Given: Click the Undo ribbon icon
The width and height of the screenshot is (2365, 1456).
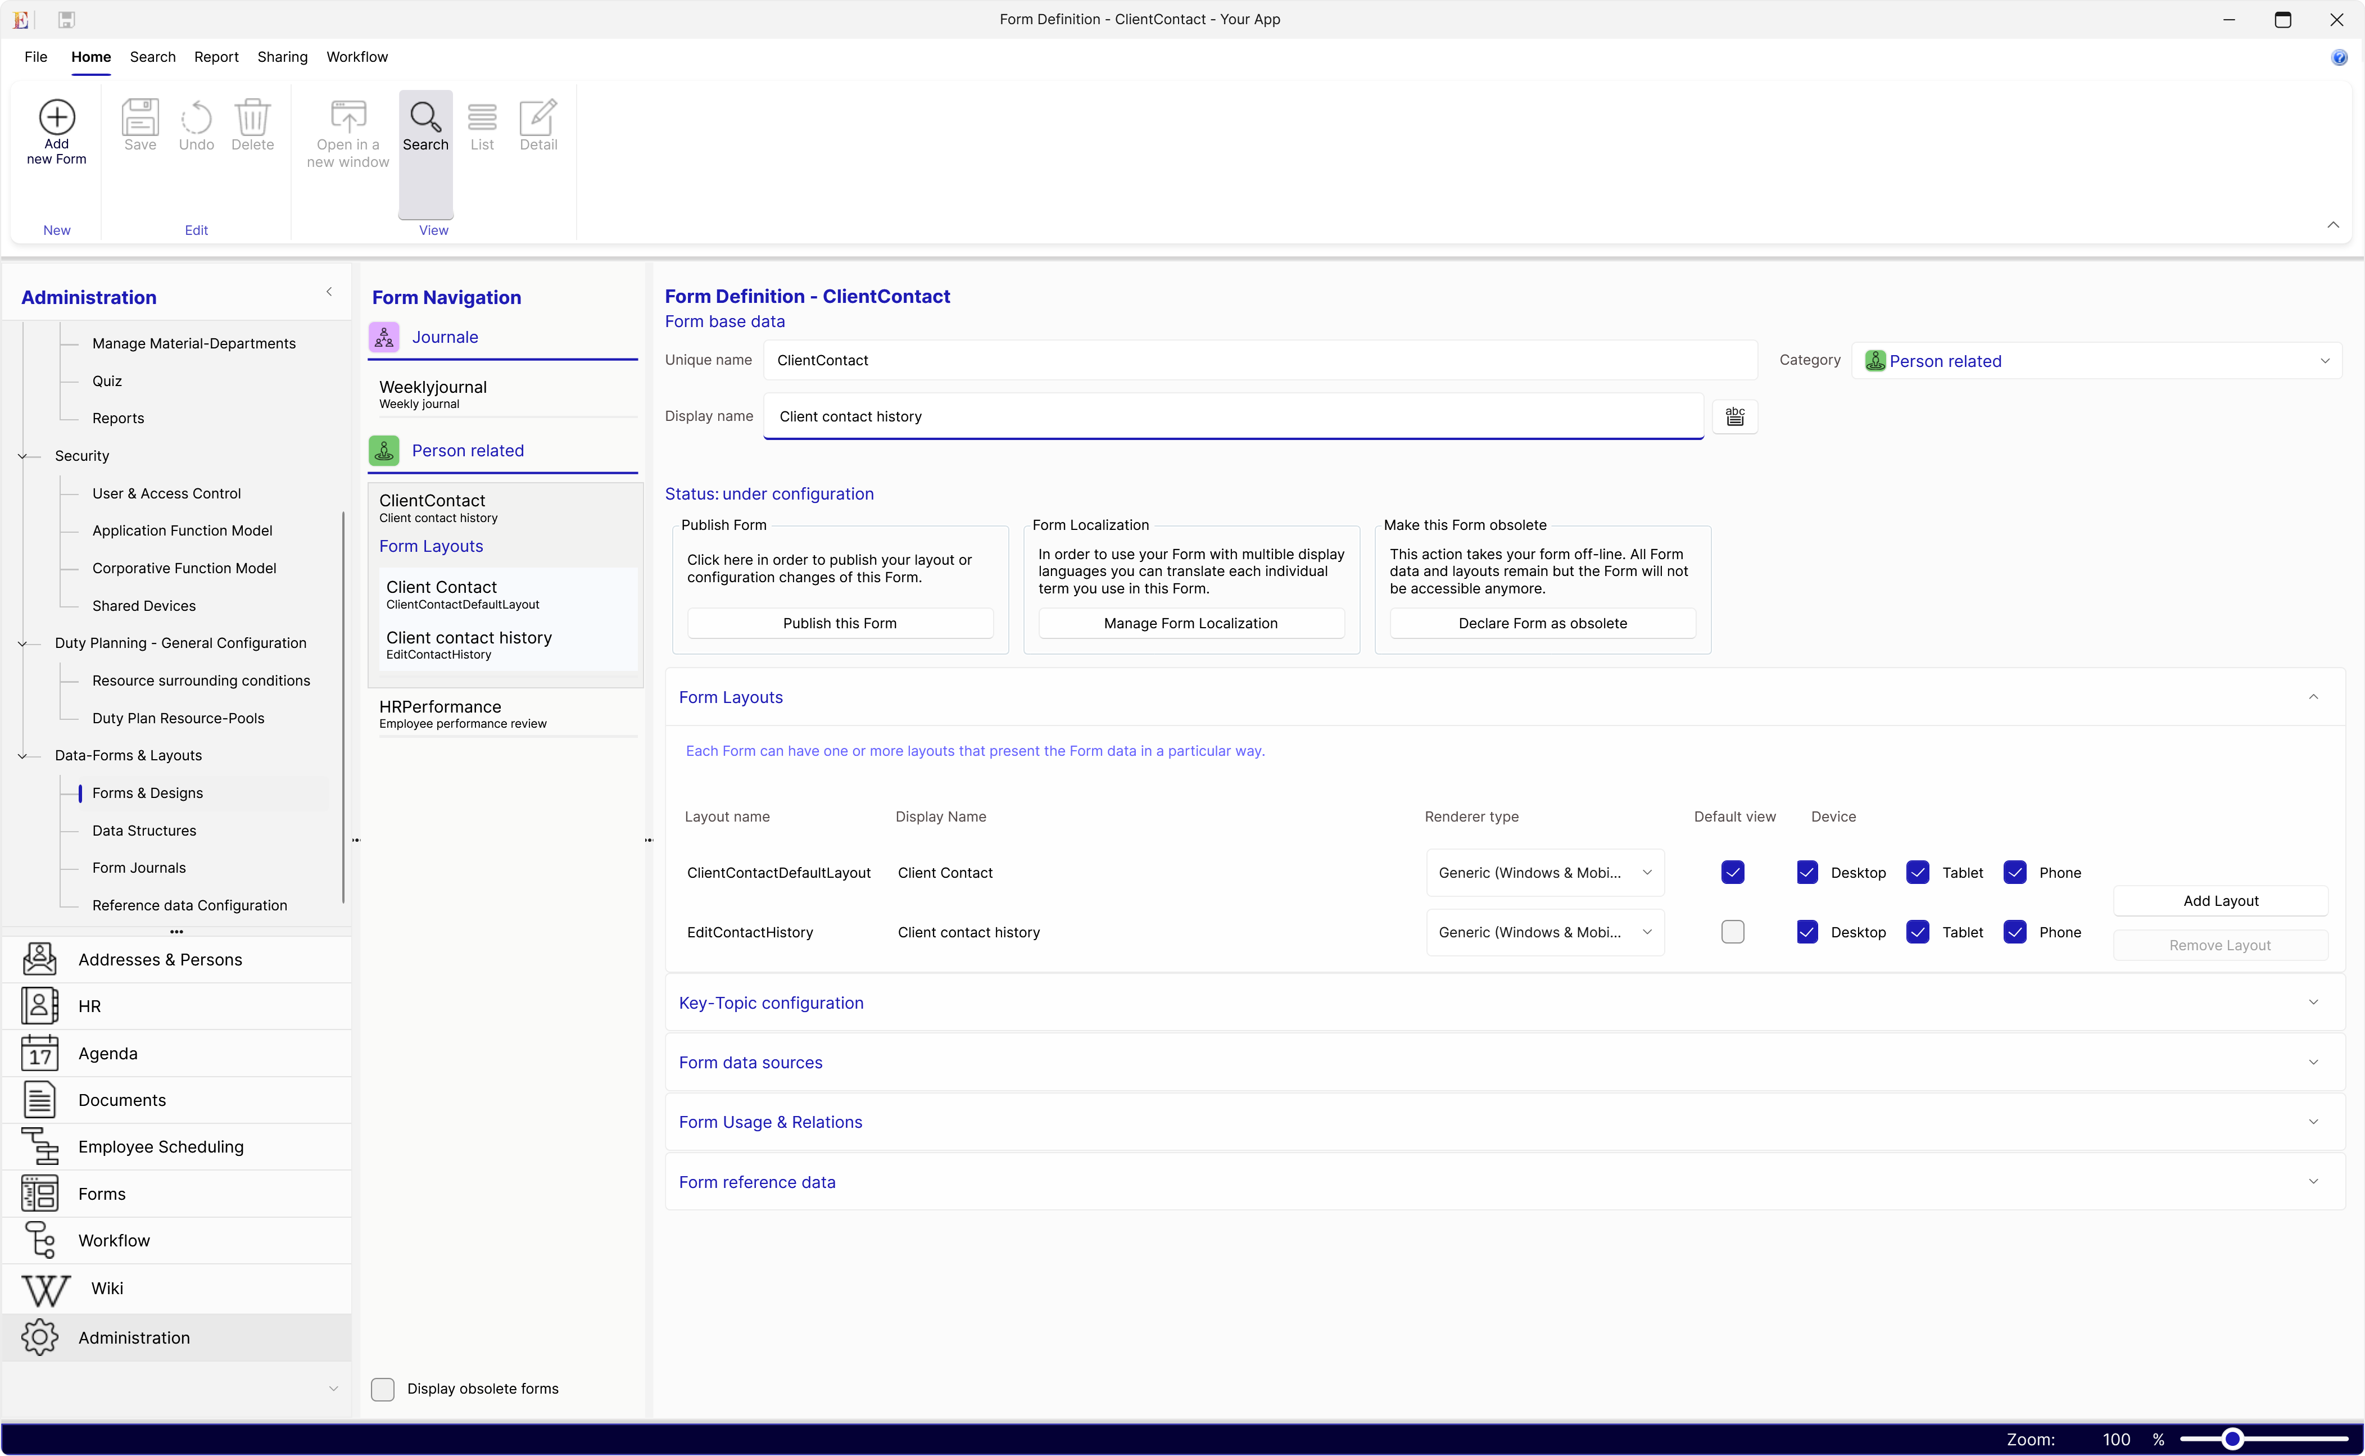Looking at the screenshot, I should click(197, 116).
